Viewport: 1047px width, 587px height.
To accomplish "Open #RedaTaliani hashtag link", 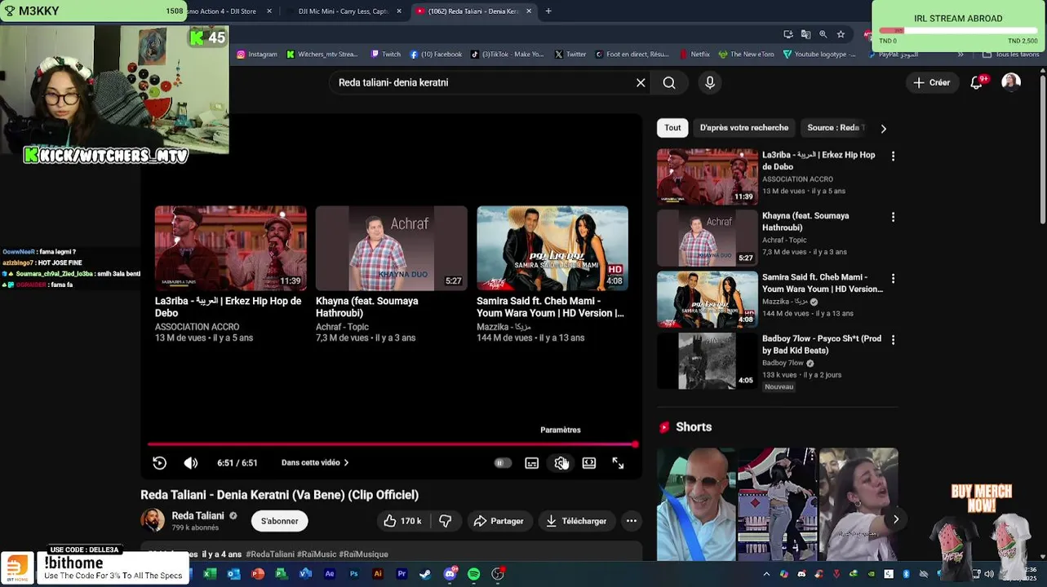I will [x=270, y=554].
